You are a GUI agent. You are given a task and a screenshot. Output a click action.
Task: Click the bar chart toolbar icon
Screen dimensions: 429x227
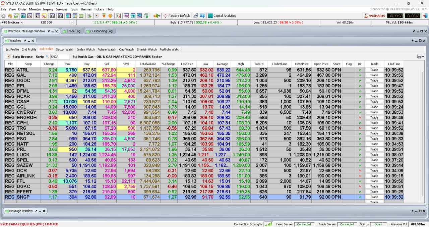tap(156, 16)
